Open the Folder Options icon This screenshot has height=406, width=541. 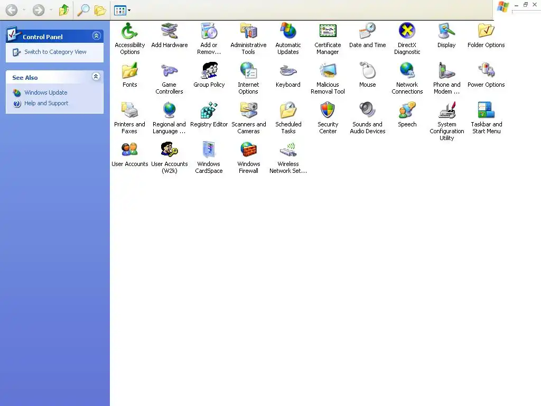486,31
